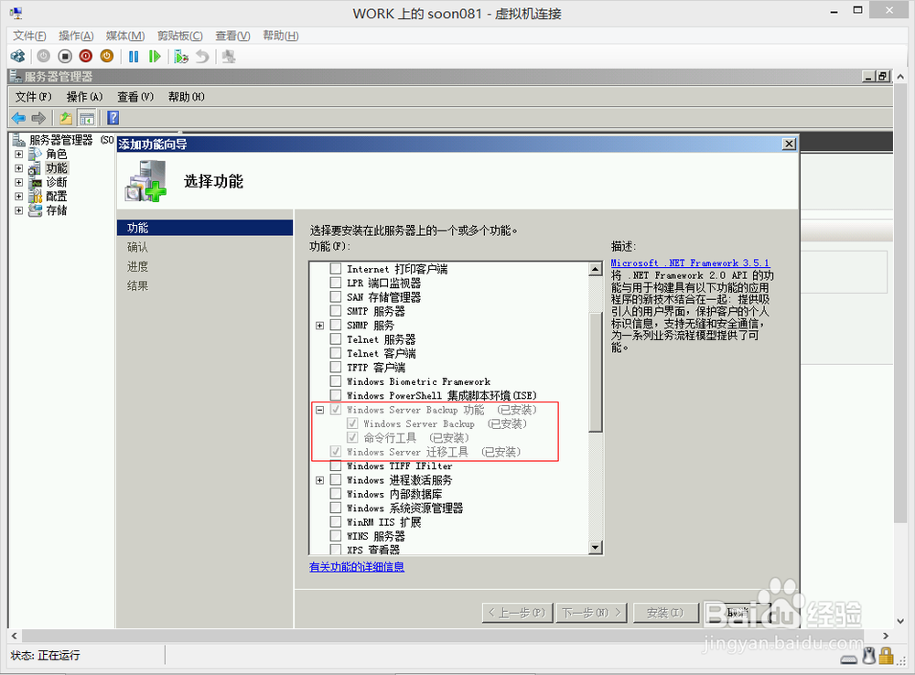
Task: Click features list scrollbar up arrow
Action: pyautogui.click(x=596, y=269)
